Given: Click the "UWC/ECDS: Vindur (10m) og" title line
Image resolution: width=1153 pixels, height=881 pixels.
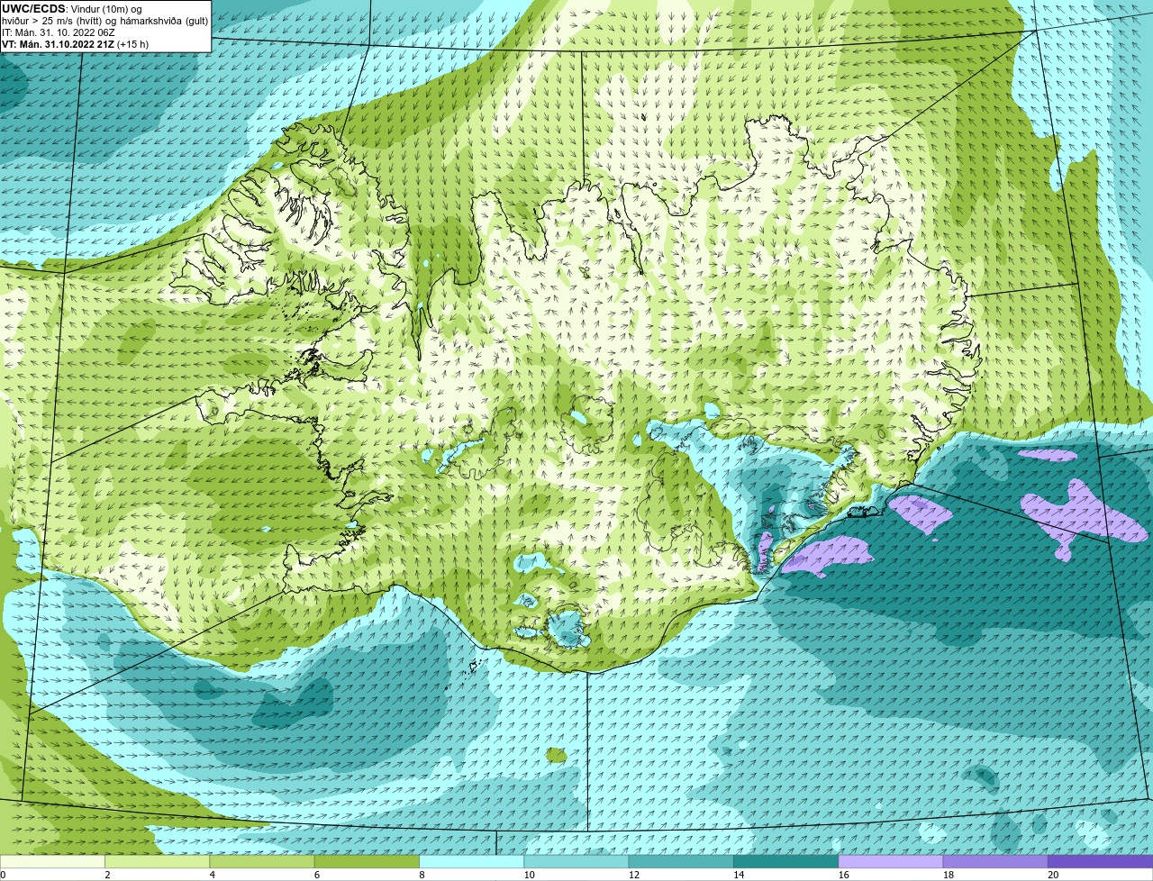Looking at the screenshot, I should [72, 9].
